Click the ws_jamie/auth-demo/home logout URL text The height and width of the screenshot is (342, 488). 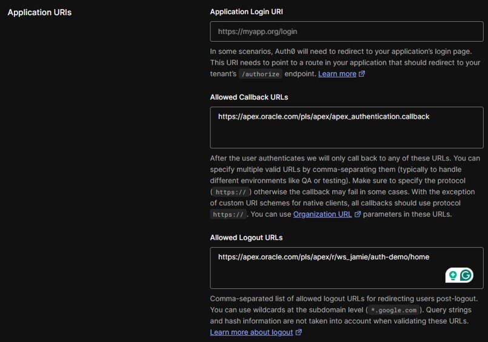pyautogui.click(x=324, y=257)
